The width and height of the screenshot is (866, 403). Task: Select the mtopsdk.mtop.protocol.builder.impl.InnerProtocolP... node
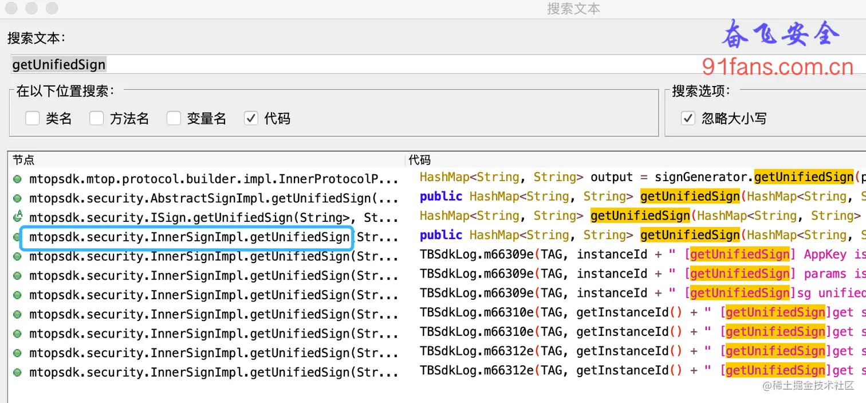(214, 179)
